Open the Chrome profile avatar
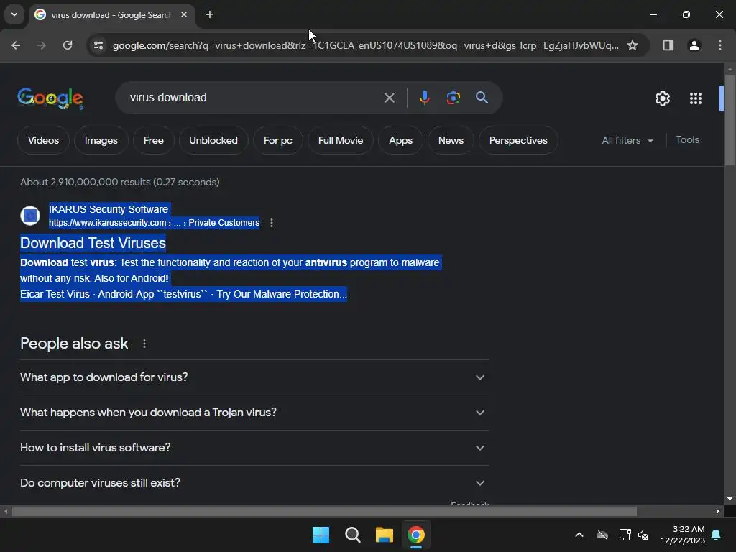The height and width of the screenshot is (552, 736). (694, 45)
